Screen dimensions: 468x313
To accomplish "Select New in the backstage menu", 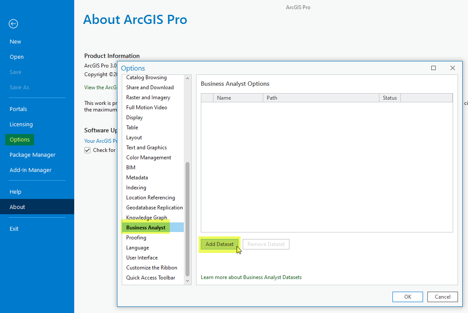I will coord(15,42).
